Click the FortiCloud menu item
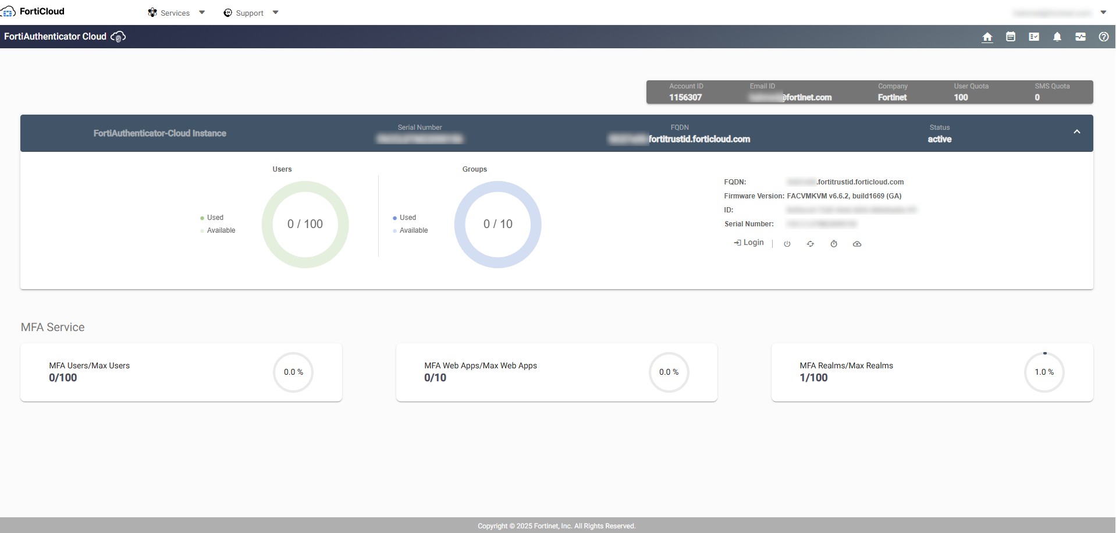This screenshot has height=533, width=1116. coord(41,10)
